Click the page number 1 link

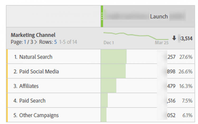pos(25,42)
